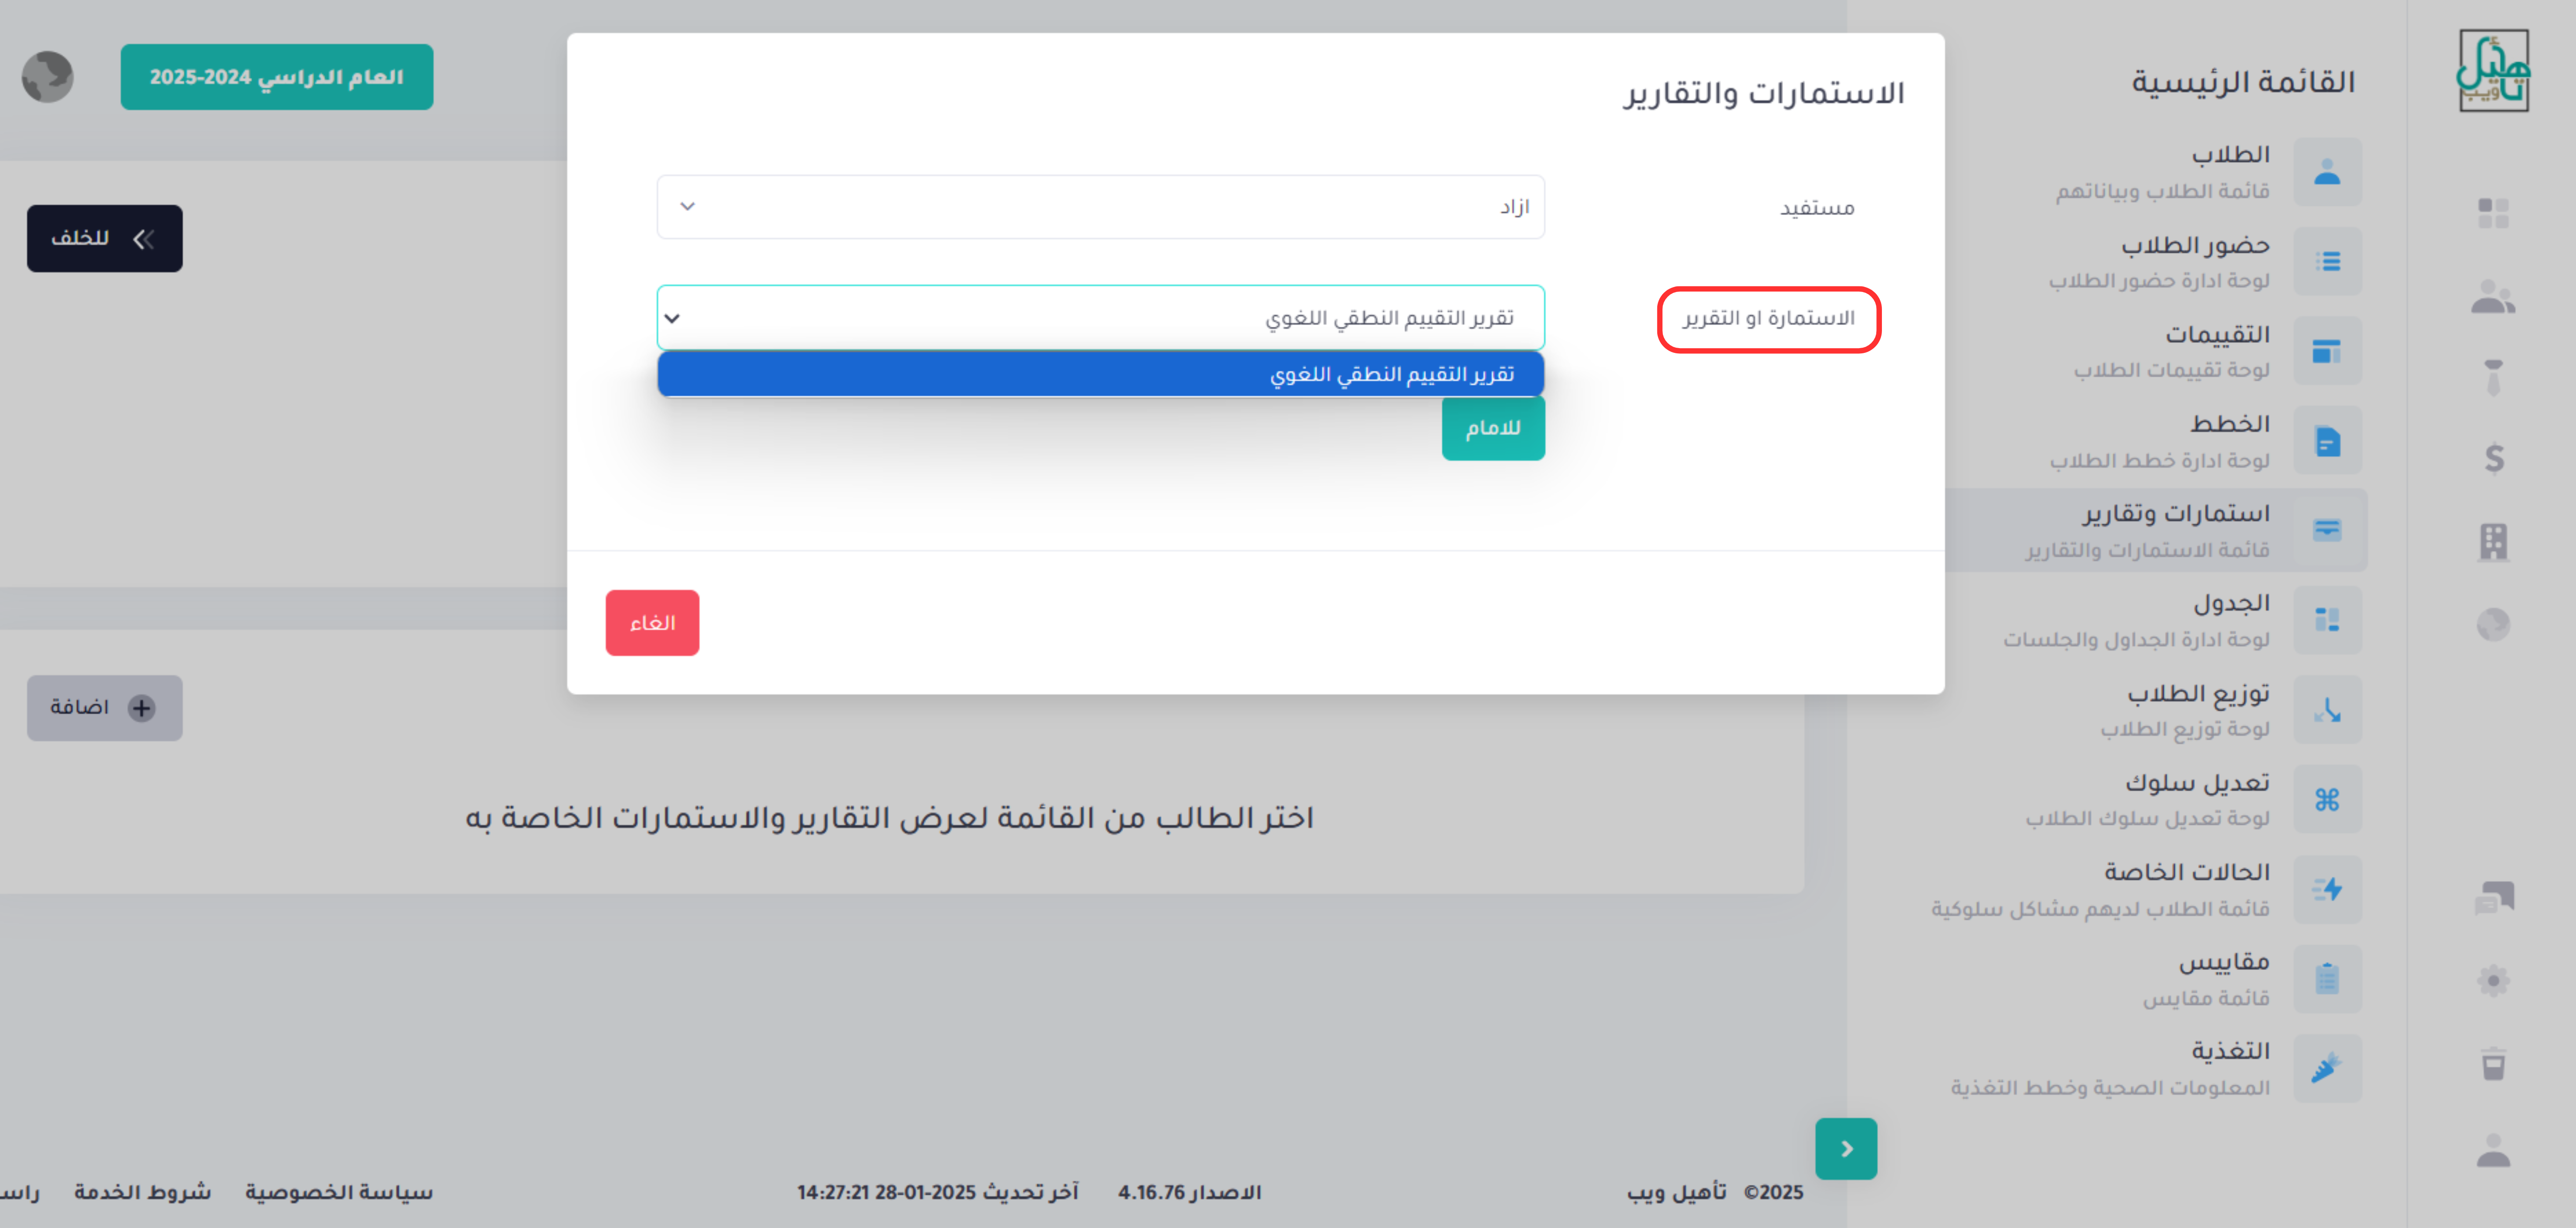Click the مستفيد field label
2576x1228 pixels.
1817,208
